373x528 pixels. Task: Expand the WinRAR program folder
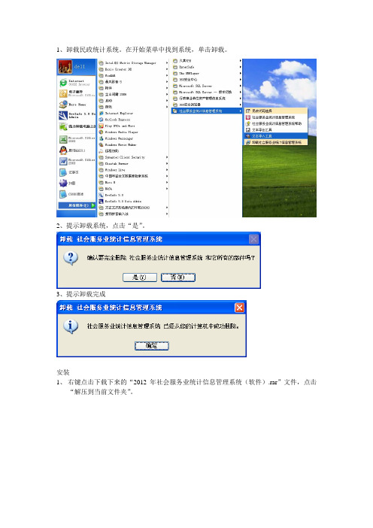coord(133,75)
